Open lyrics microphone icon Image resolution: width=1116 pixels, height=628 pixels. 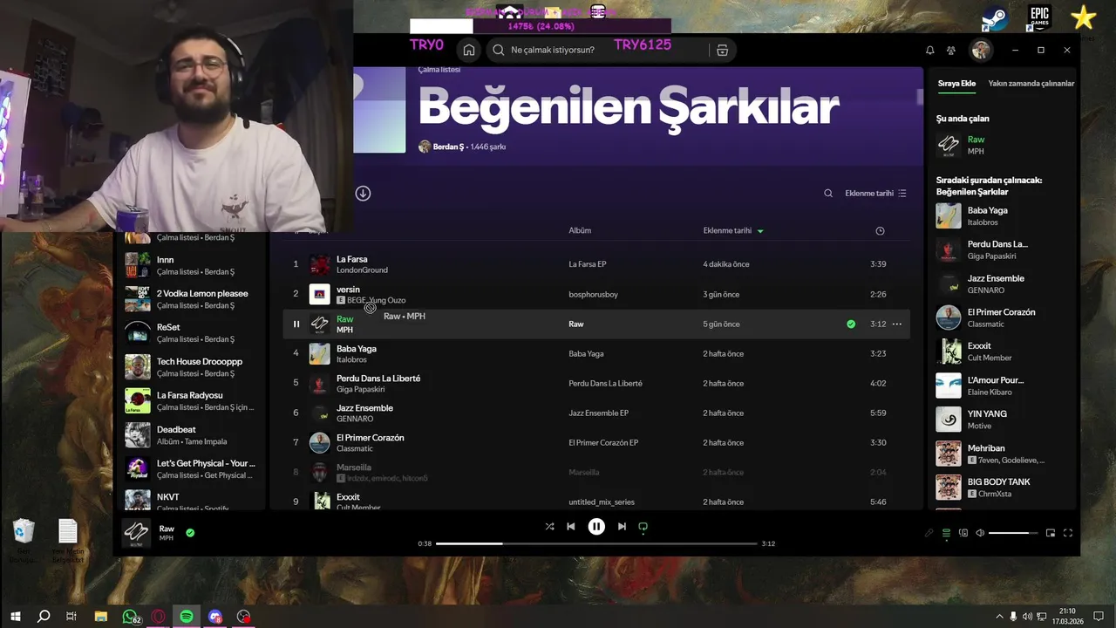(x=929, y=533)
